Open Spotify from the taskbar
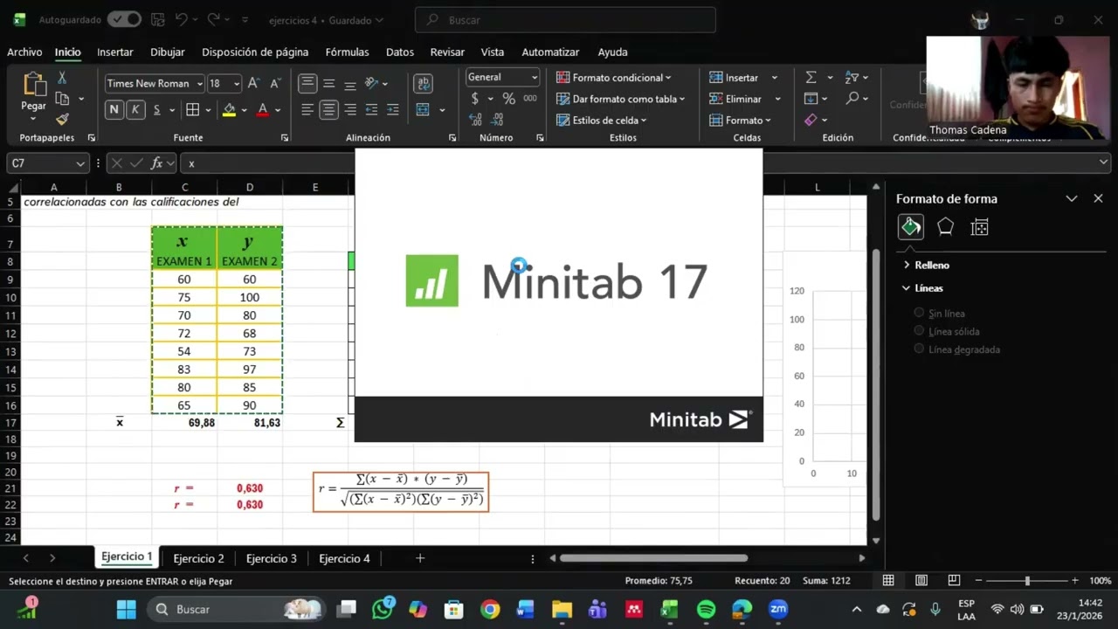Screen dimensions: 1118x629 pyautogui.click(x=706, y=609)
